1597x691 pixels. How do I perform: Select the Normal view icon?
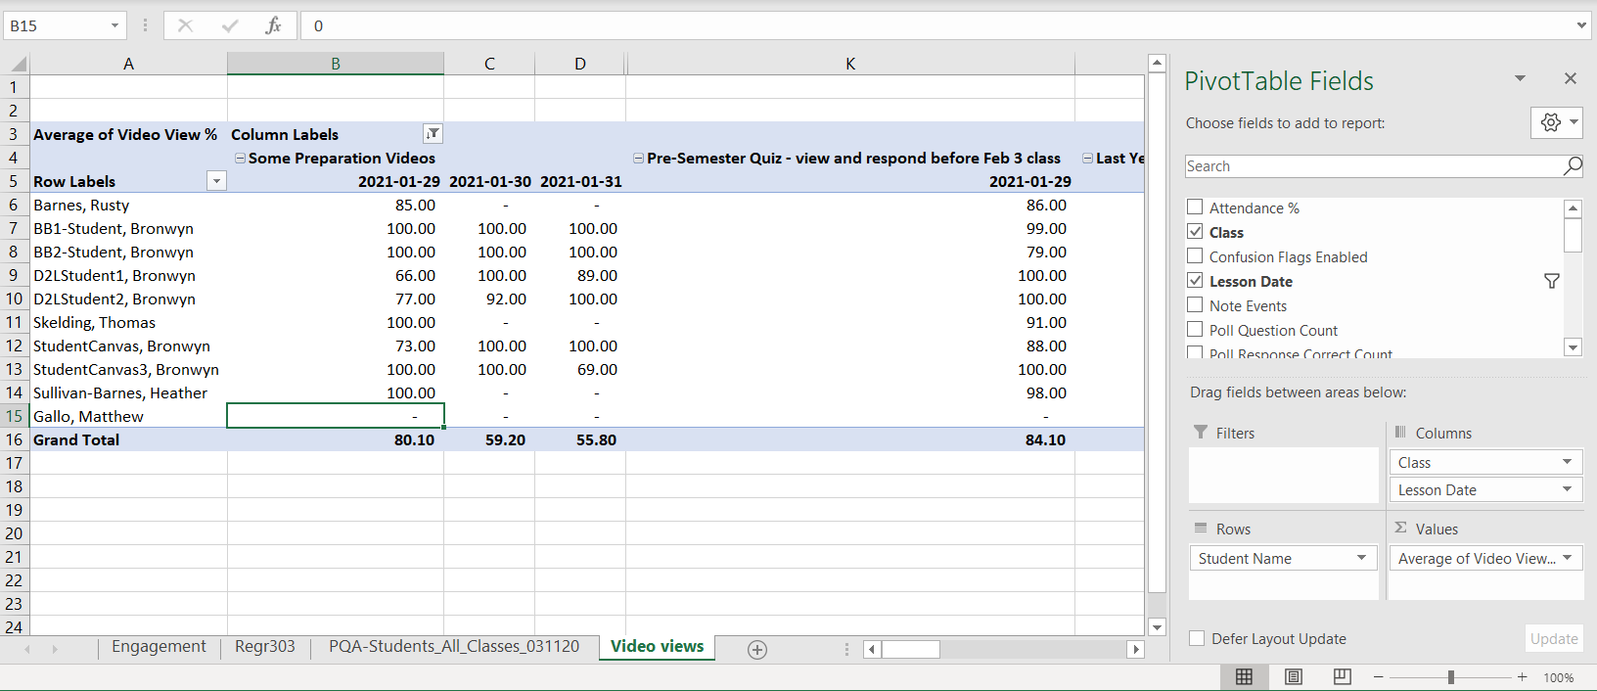tap(1245, 677)
